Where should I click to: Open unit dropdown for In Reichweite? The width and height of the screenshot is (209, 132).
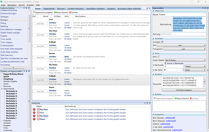pyautogui.click(x=196, y=66)
